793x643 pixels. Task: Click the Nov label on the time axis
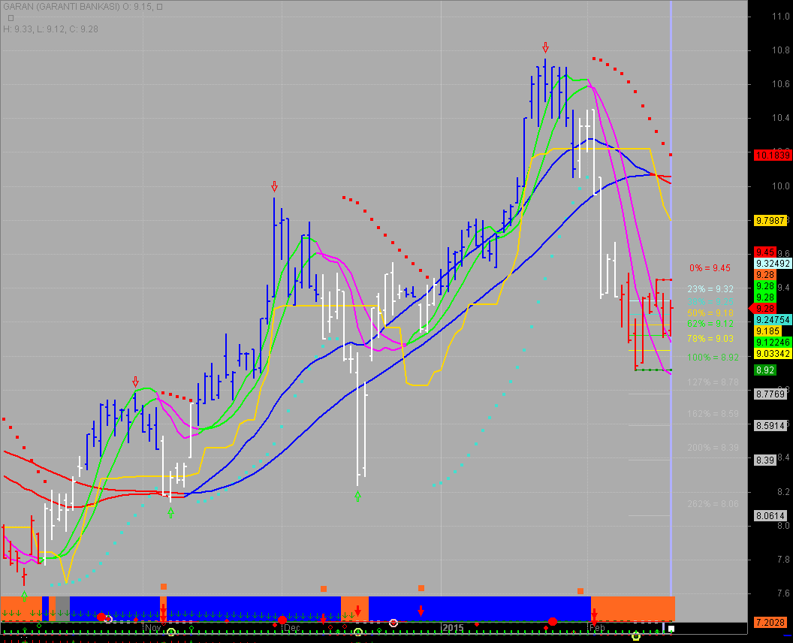point(152,627)
